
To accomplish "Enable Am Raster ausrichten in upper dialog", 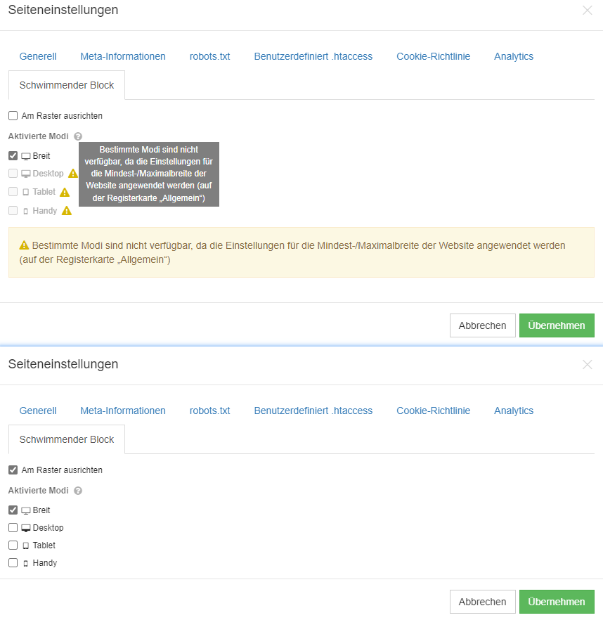I will point(13,116).
